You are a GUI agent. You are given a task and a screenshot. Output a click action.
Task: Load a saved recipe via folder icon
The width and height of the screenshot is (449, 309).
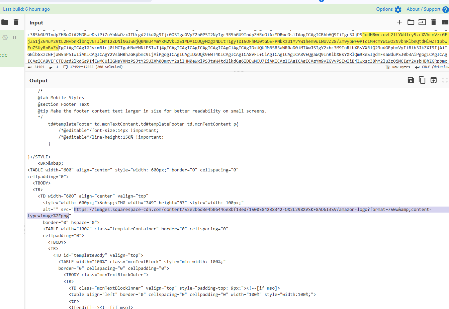pyautogui.click(x=5, y=22)
